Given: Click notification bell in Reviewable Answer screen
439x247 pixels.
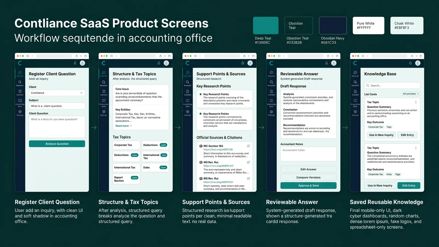Looking at the screenshot, I should [x=327, y=63].
